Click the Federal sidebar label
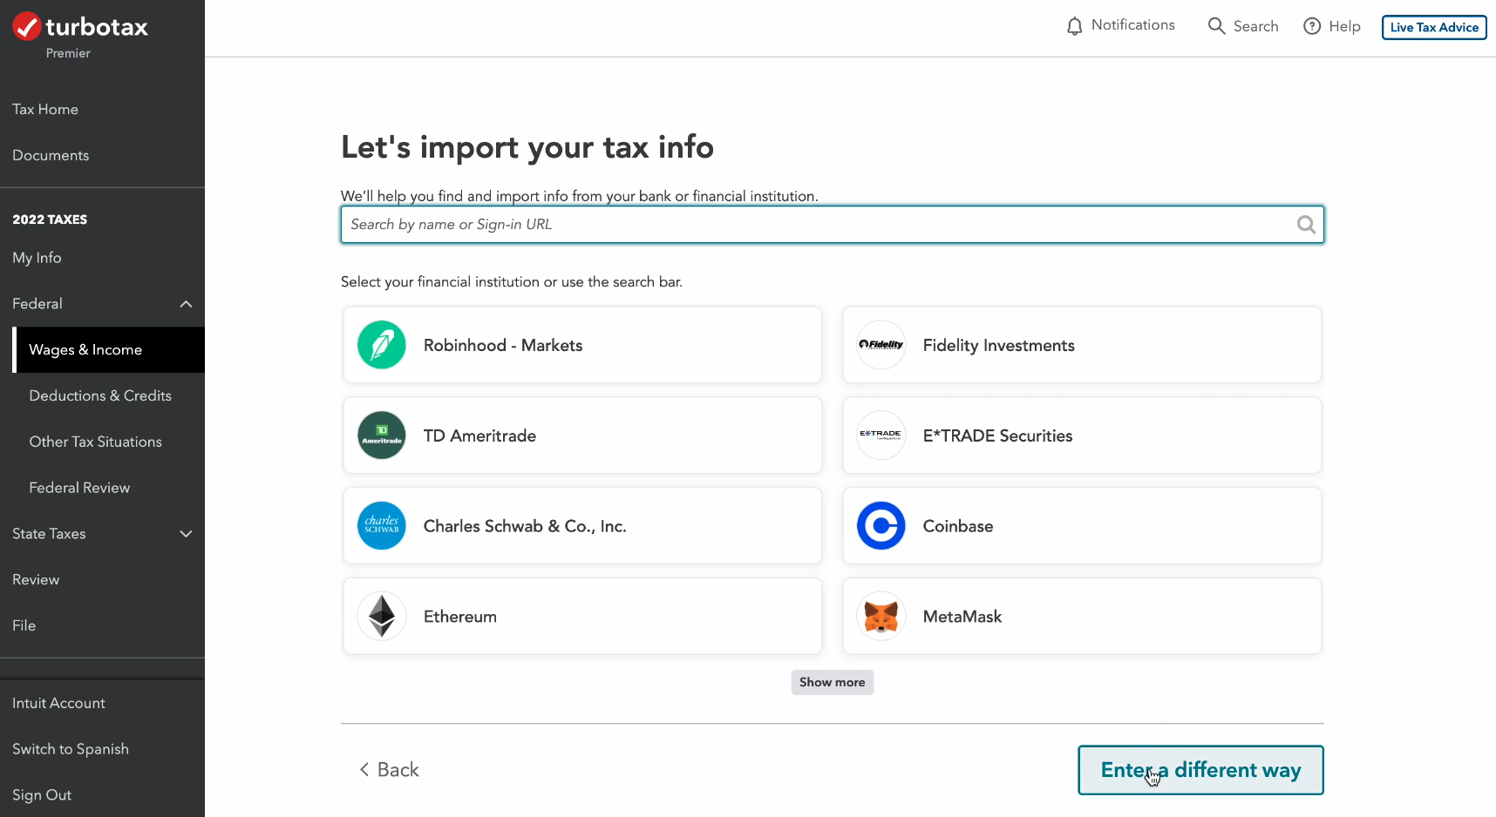Image resolution: width=1496 pixels, height=817 pixels. [37, 304]
